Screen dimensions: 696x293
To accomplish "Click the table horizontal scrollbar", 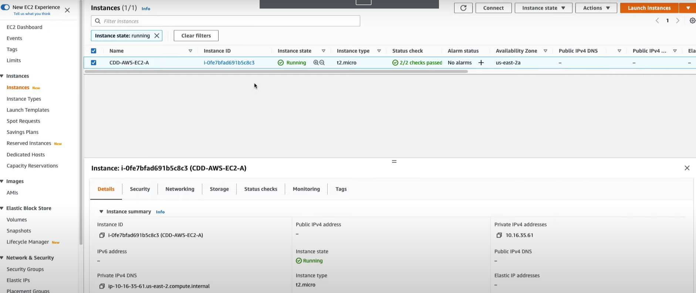I will pyautogui.click(x=276, y=71).
